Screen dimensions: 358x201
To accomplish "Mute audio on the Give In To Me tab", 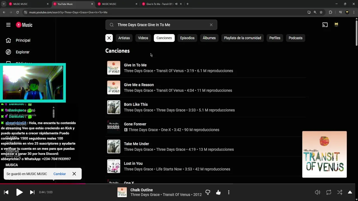I will point(176,4).
